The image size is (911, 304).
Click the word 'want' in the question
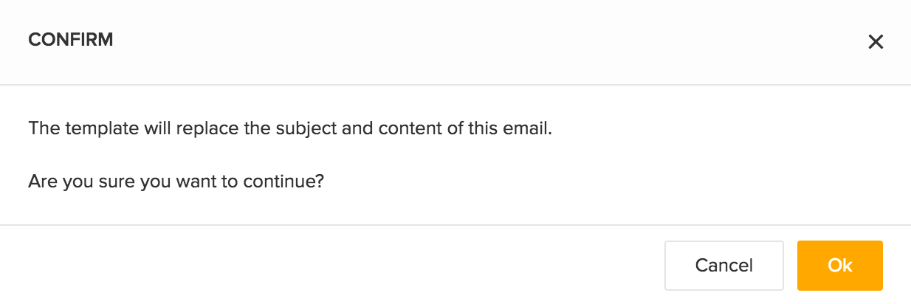coord(196,182)
